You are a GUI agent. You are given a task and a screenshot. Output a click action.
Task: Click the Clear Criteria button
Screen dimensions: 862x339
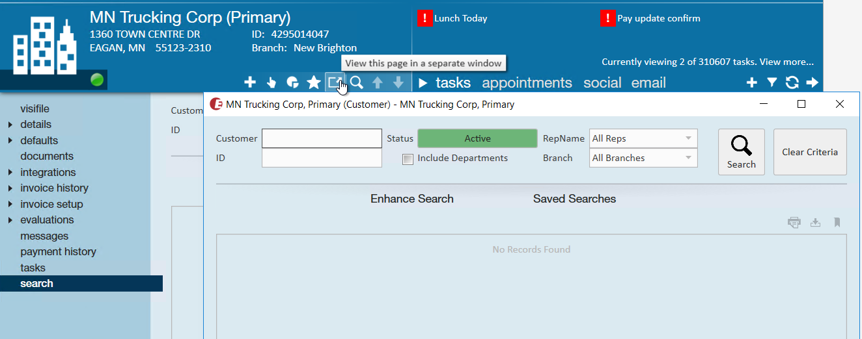(x=810, y=151)
